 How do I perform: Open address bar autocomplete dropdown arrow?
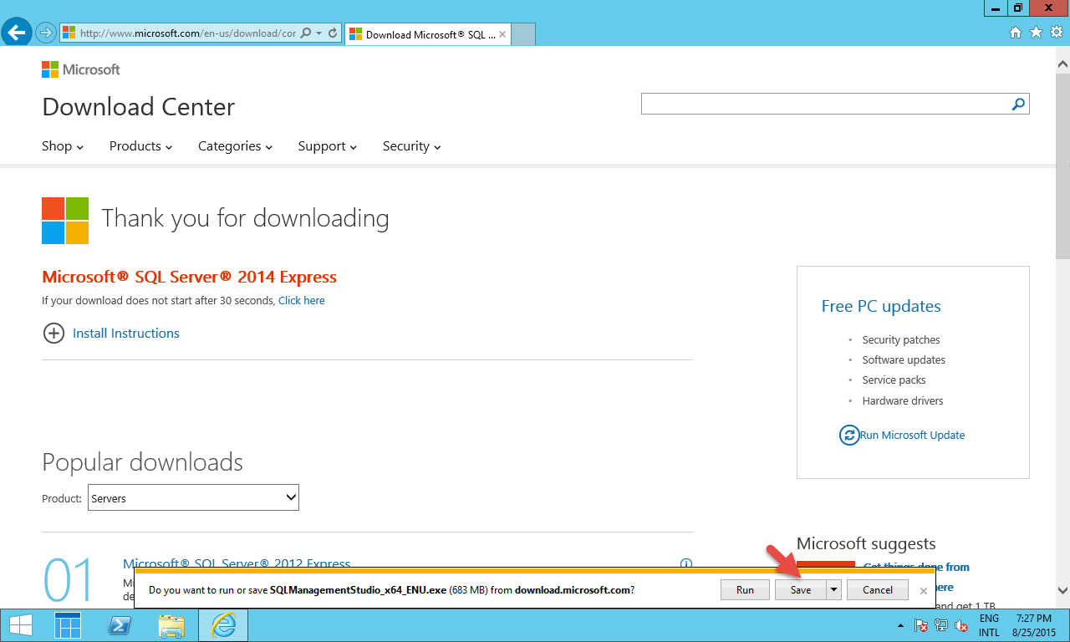[318, 33]
